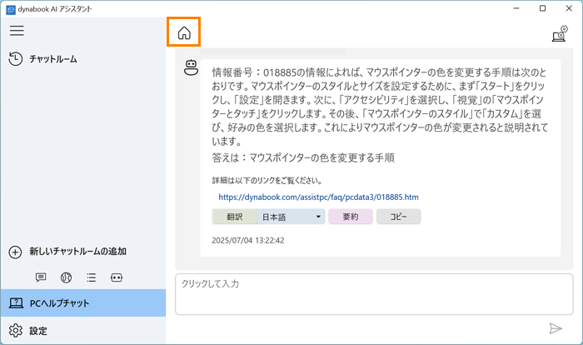Click the assistant robot avatar

click(x=191, y=67)
